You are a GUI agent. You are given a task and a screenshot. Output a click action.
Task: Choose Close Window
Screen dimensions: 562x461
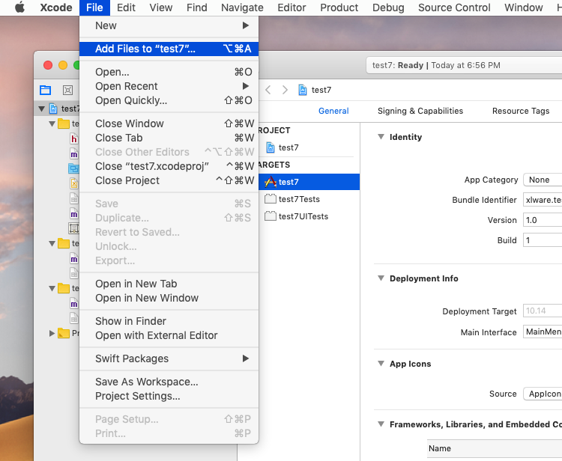[x=169, y=123]
